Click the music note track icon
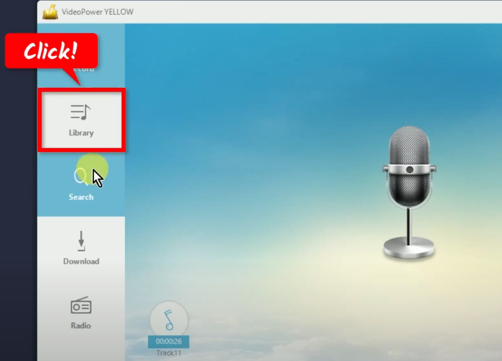 pyautogui.click(x=168, y=318)
